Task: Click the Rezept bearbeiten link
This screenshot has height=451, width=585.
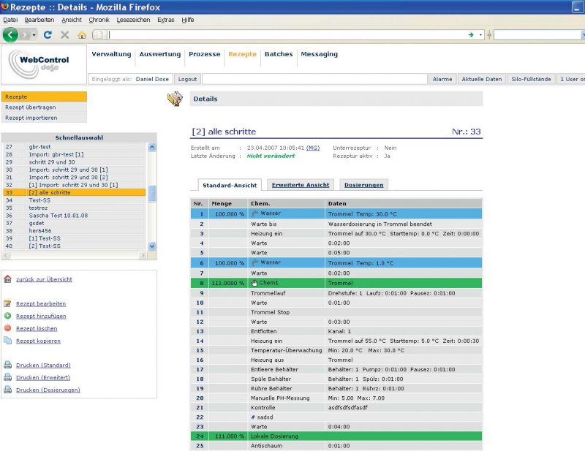Action: pyautogui.click(x=41, y=303)
